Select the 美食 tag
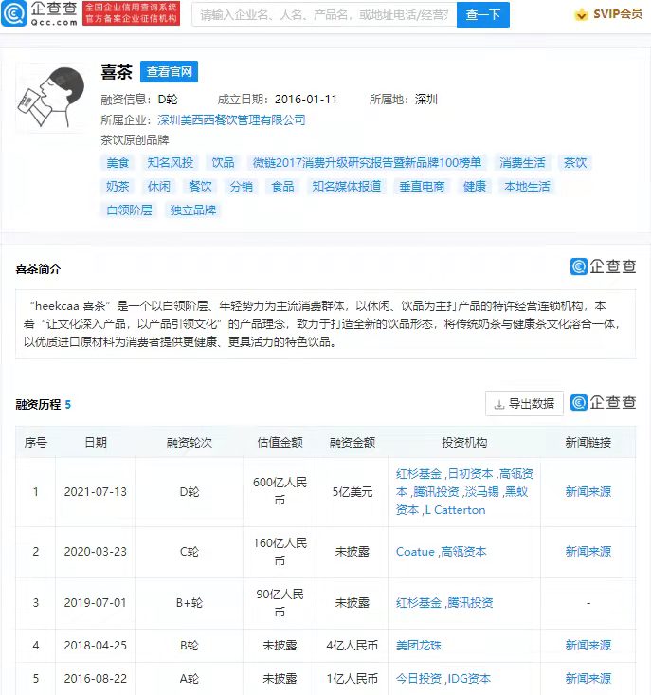The image size is (651, 695). tap(118, 163)
